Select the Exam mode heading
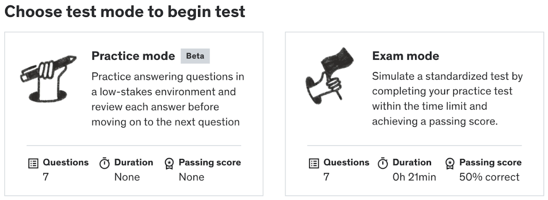 click(x=406, y=56)
